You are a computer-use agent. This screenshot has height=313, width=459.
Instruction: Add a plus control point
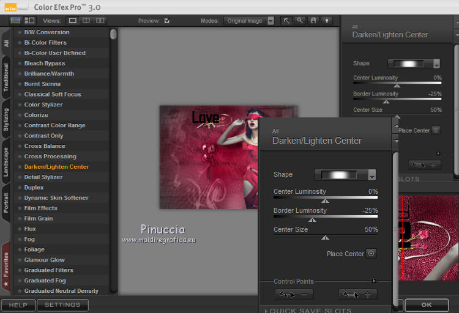point(358,295)
